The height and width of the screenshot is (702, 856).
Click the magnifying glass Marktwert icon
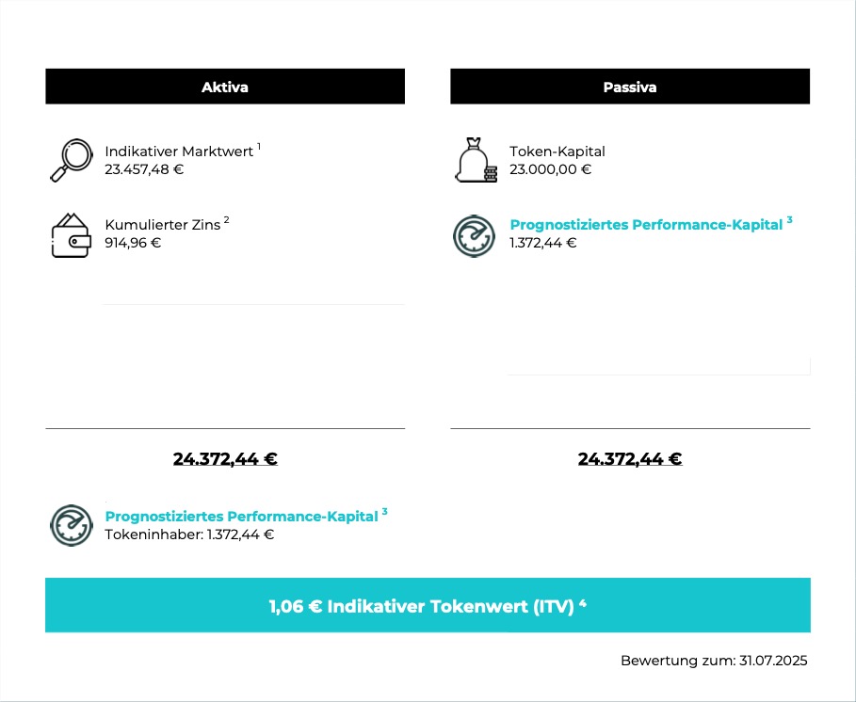72,160
